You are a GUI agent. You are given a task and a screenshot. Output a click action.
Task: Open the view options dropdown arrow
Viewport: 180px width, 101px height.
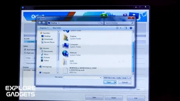121,28
